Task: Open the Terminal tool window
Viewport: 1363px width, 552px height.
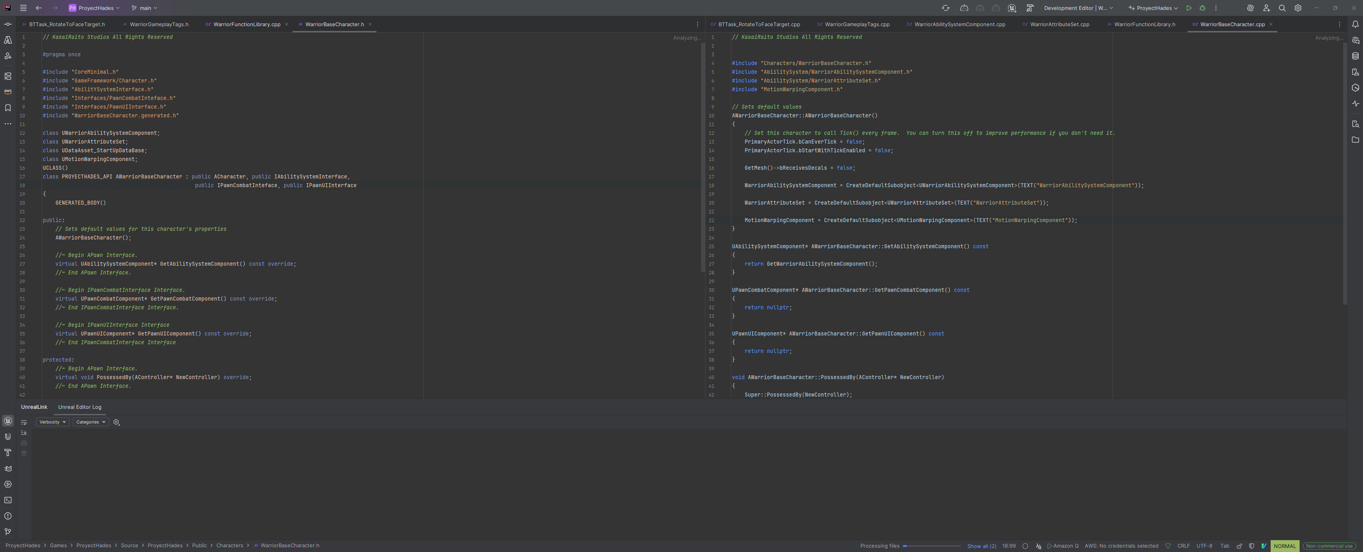Action: pyautogui.click(x=8, y=500)
